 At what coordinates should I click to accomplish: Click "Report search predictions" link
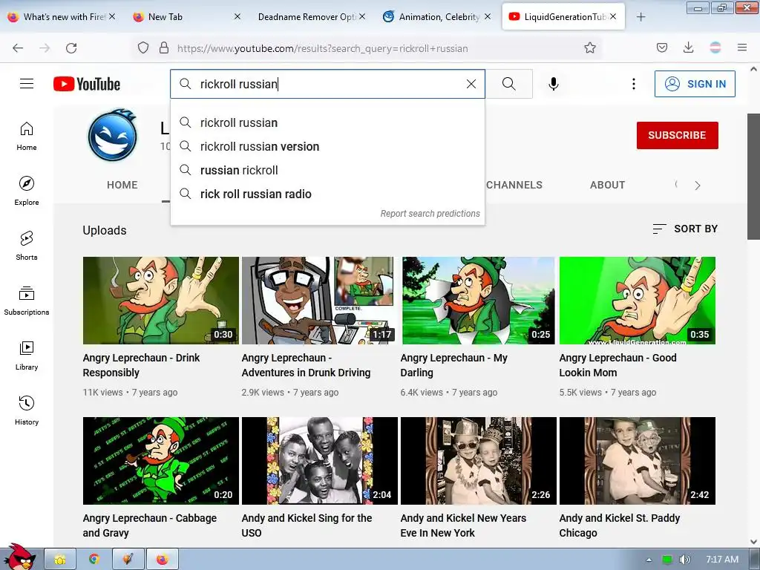pos(430,213)
